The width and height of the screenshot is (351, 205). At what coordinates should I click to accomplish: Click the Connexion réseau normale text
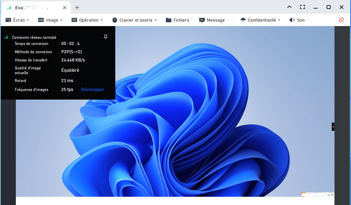[x=34, y=37]
